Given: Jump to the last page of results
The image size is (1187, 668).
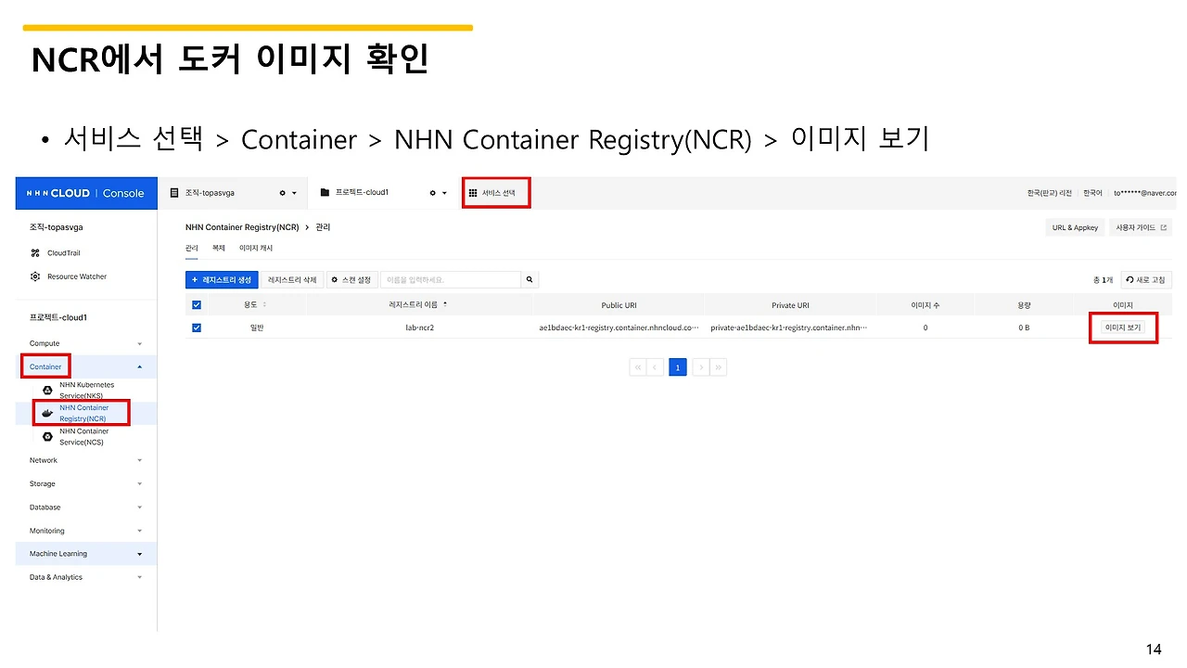Looking at the screenshot, I should 719,367.
